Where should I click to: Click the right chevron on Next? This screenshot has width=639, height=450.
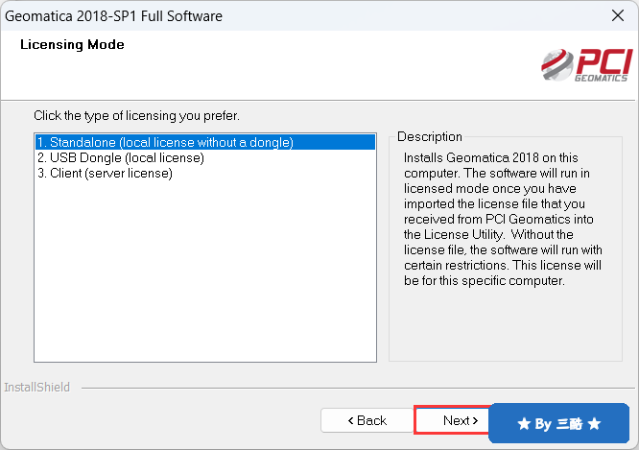pos(475,420)
